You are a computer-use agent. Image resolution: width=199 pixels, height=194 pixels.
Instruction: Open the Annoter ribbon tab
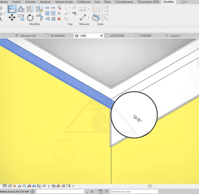[30, 2]
